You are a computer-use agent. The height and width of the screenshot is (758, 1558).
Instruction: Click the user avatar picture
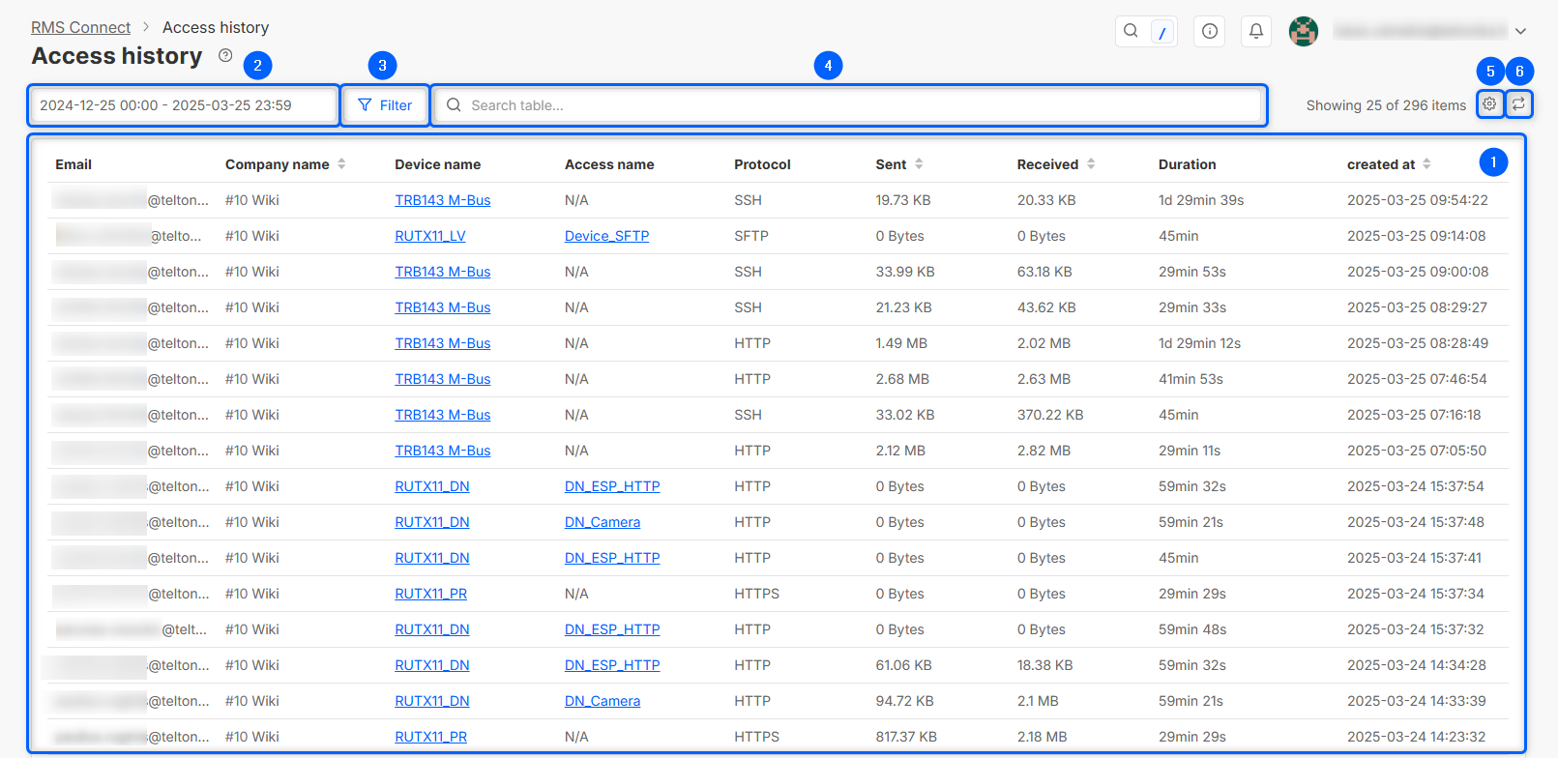click(x=1303, y=31)
